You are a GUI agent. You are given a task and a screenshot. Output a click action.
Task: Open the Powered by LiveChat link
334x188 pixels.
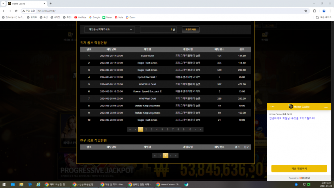(x=299, y=178)
